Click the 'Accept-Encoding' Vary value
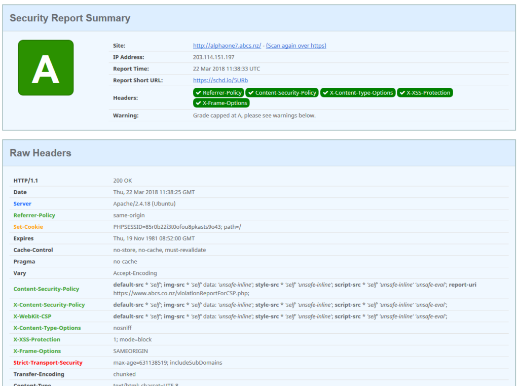This screenshot has width=519, height=386. tap(135, 273)
